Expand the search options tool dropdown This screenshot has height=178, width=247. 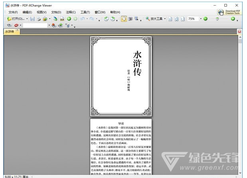click(x=72, y=25)
